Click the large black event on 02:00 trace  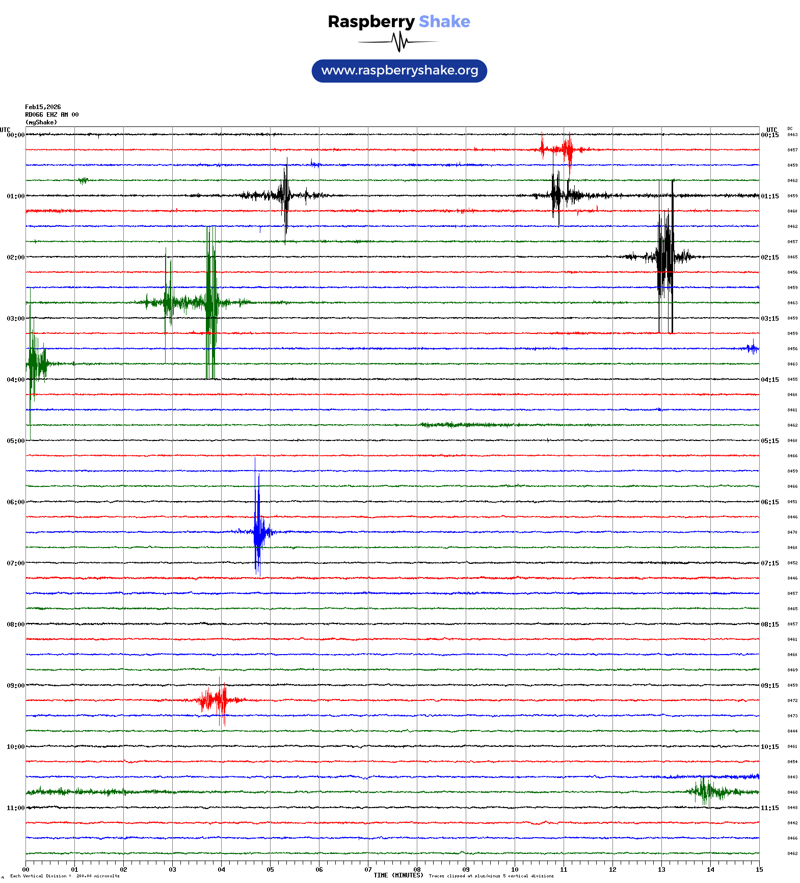[x=665, y=256]
